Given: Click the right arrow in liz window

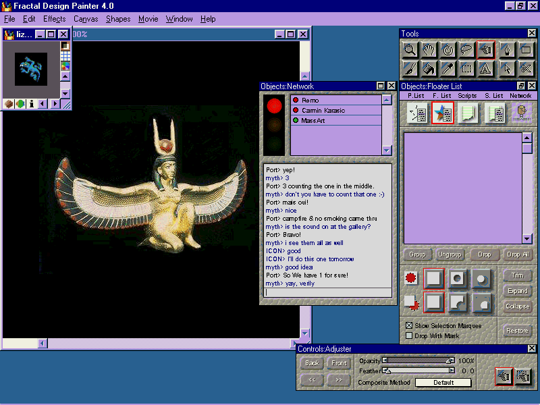Looking at the screenshot, I should [x=55, y=104].
